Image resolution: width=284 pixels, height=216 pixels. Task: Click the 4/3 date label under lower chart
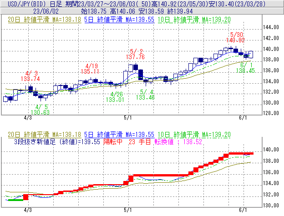(x=28, y=210)
